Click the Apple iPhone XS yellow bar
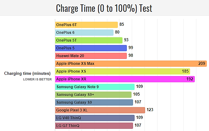 click(122, 71)
